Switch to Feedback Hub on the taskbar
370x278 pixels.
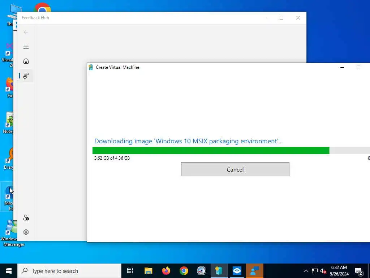(255, 271)
